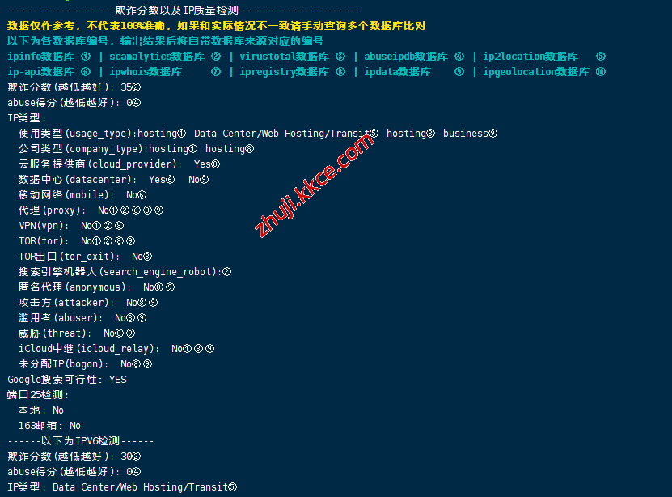Click the yellow disclaimer warning line
The width and height of the screenshot is (672, 497).
click(x=217, y=26)
